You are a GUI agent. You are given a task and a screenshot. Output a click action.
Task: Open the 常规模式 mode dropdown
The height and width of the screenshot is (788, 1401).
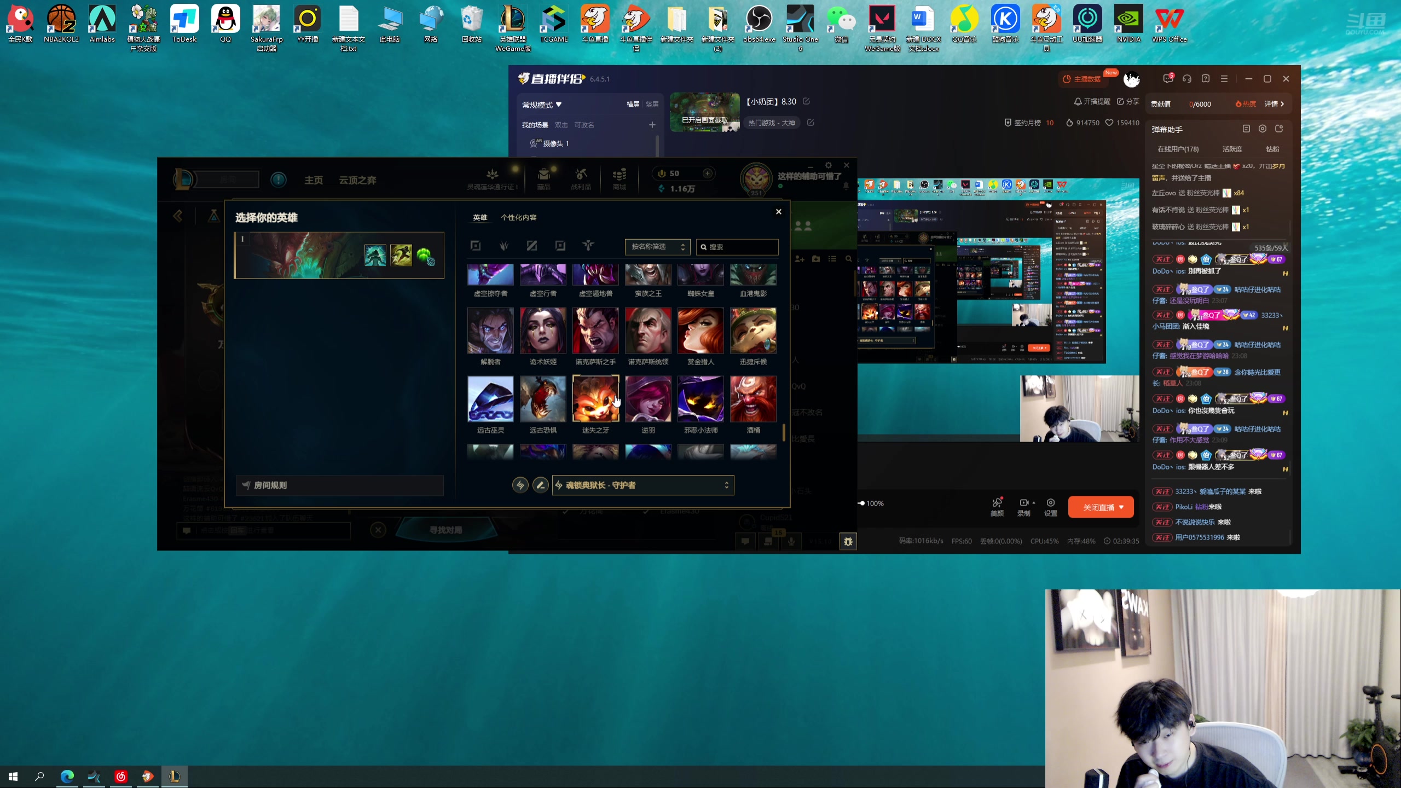click(x=542, y=105)
